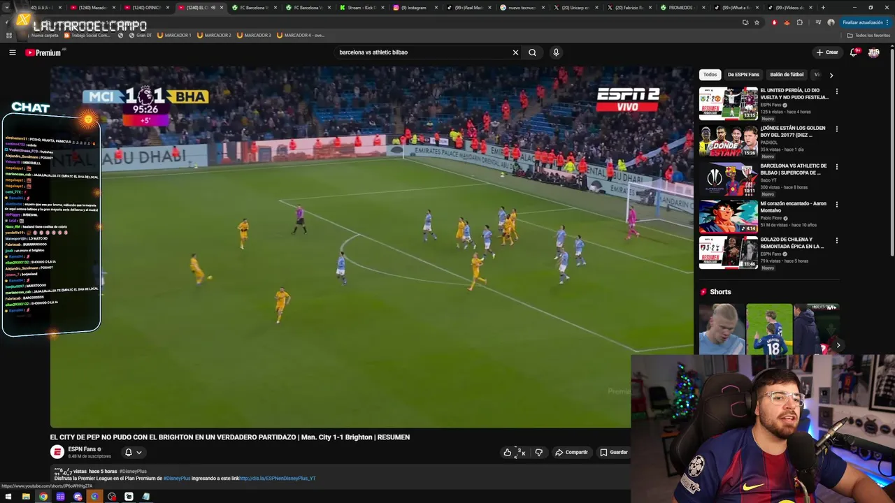
Task: Open ¿Dónde están los Golden Boy video
Action: click(728, 141)
